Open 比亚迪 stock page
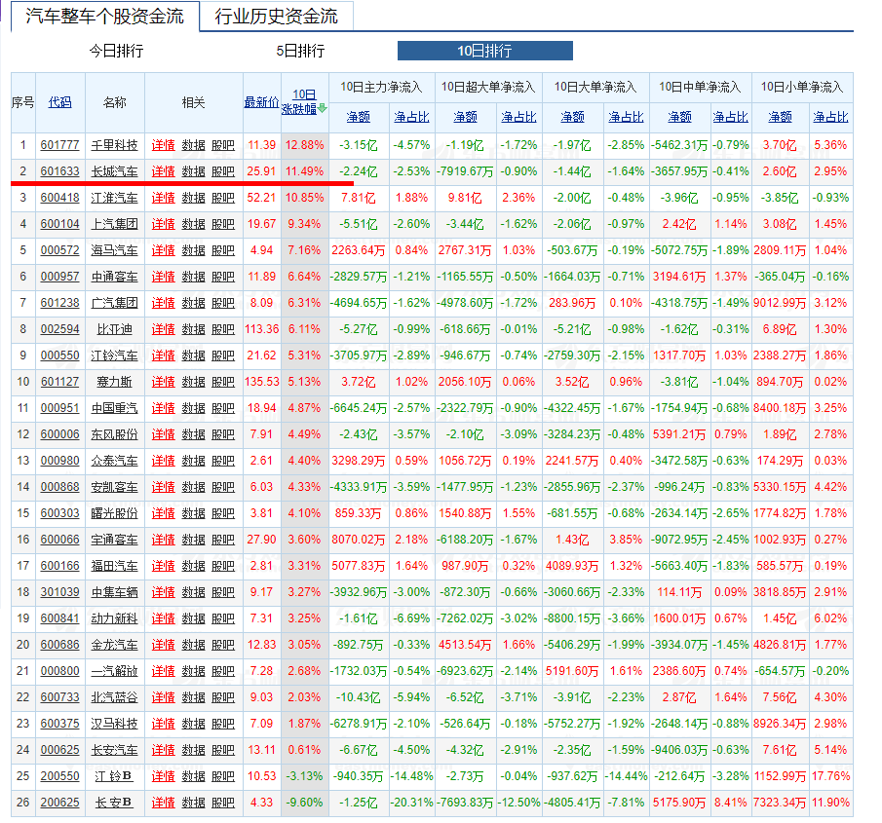 pyautogui.click(x=115, y=329)
